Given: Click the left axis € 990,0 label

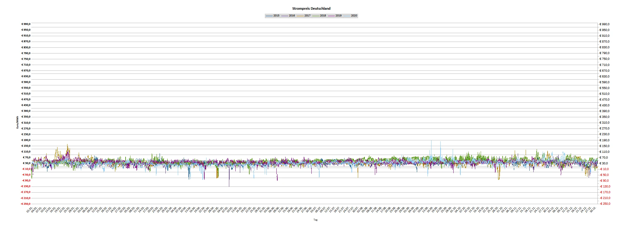Looking at the screenshot, I should point(26,24).
